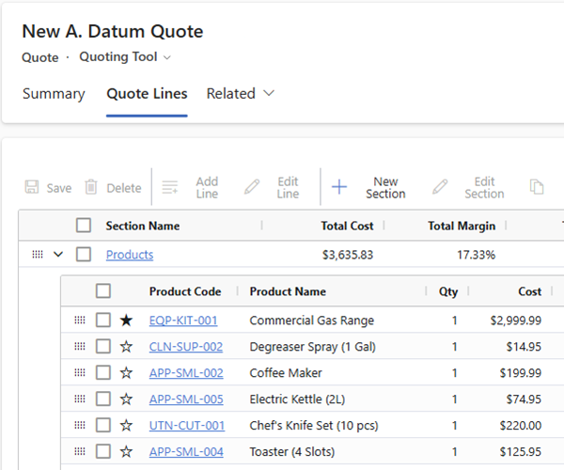Collapse the Products section chevron
The image size is (564, 470).
[x=58, y=255]
